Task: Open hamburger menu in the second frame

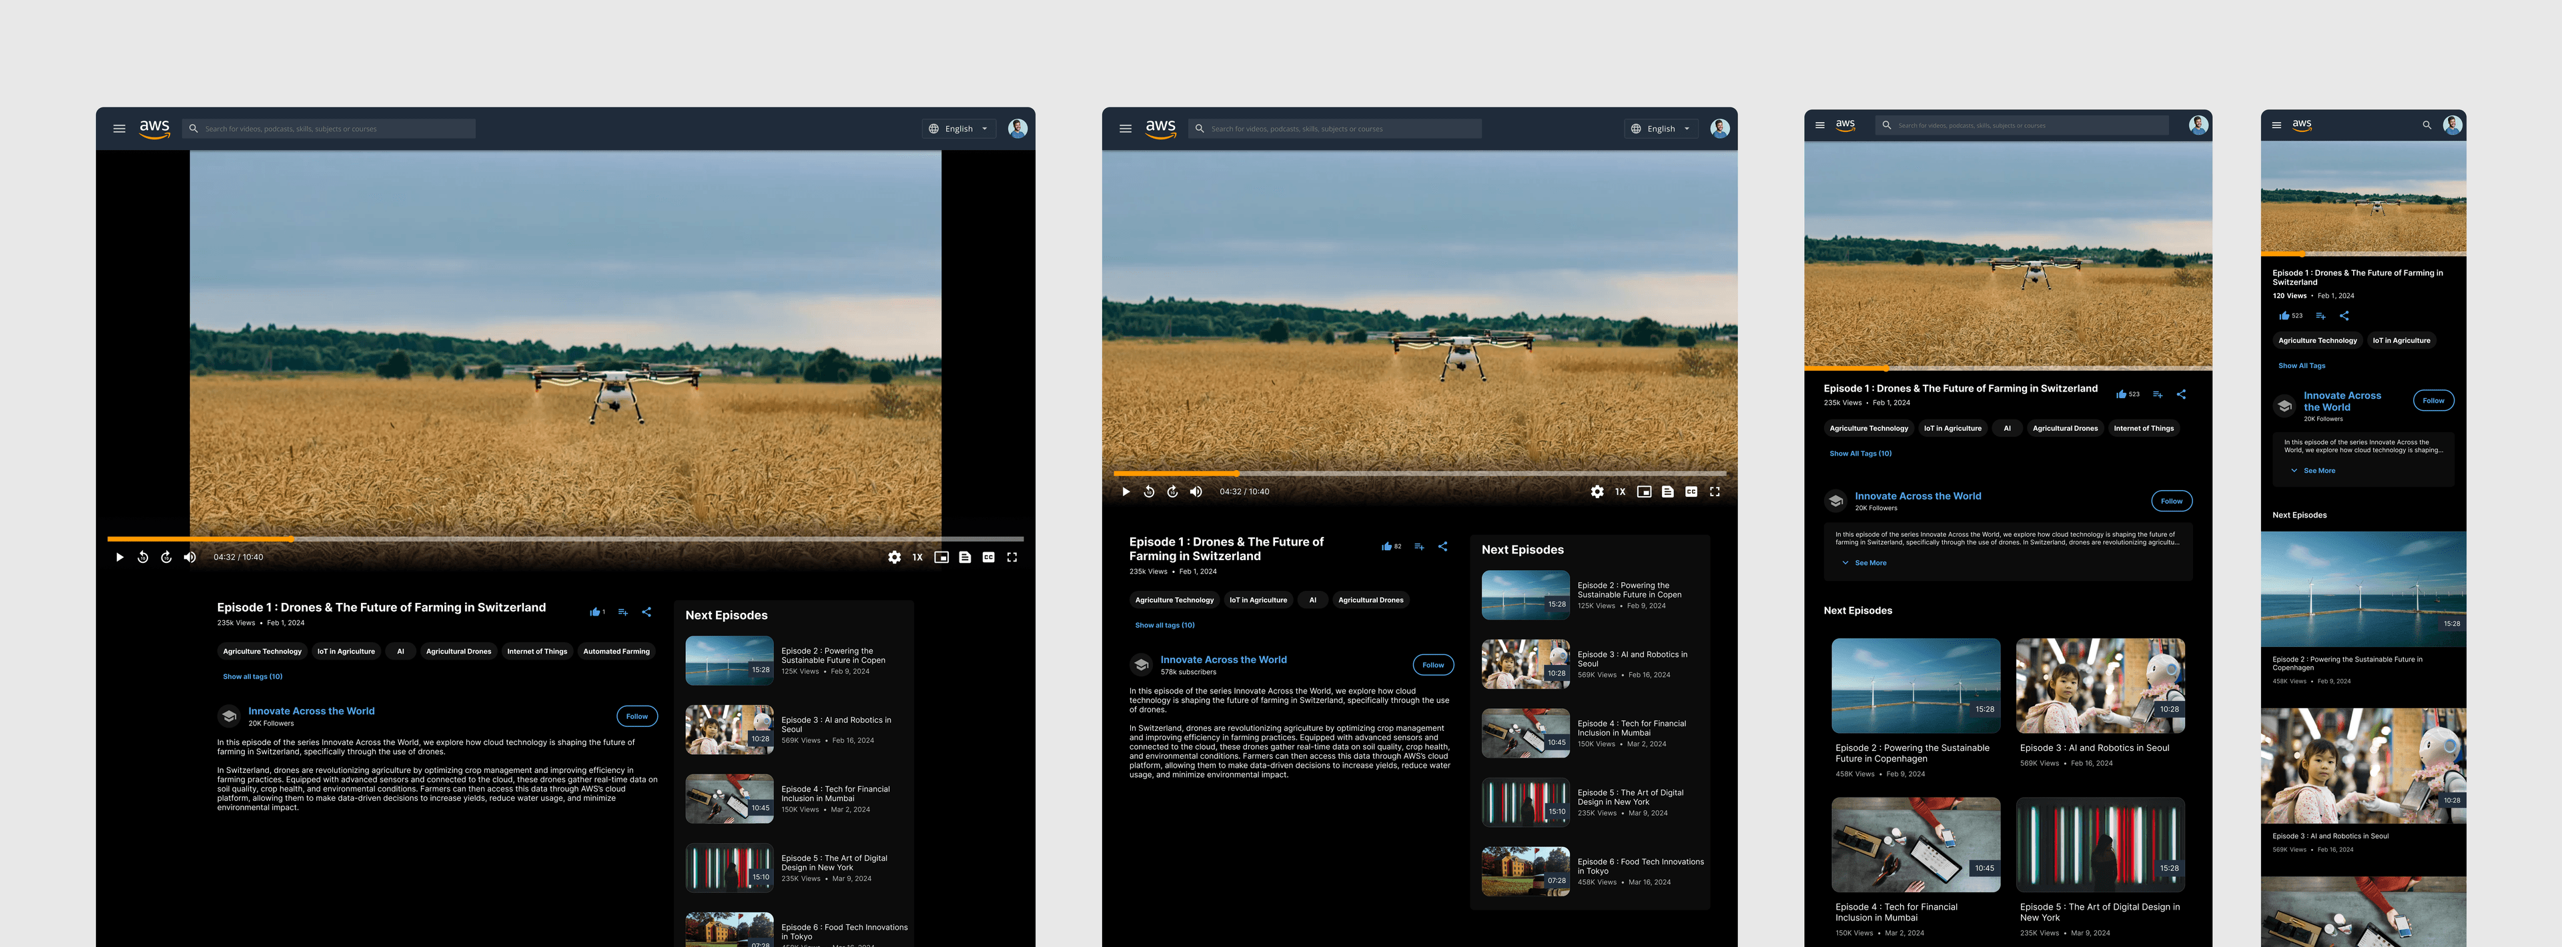Action: coord(1126,129)
